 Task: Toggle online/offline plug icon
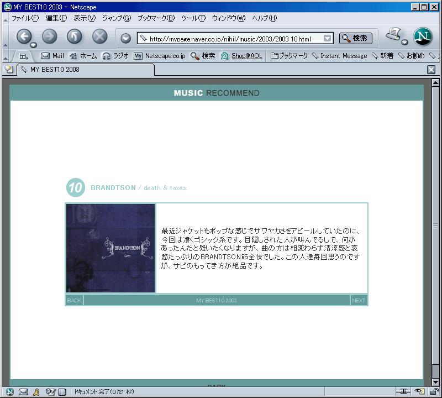coord(403,391)
